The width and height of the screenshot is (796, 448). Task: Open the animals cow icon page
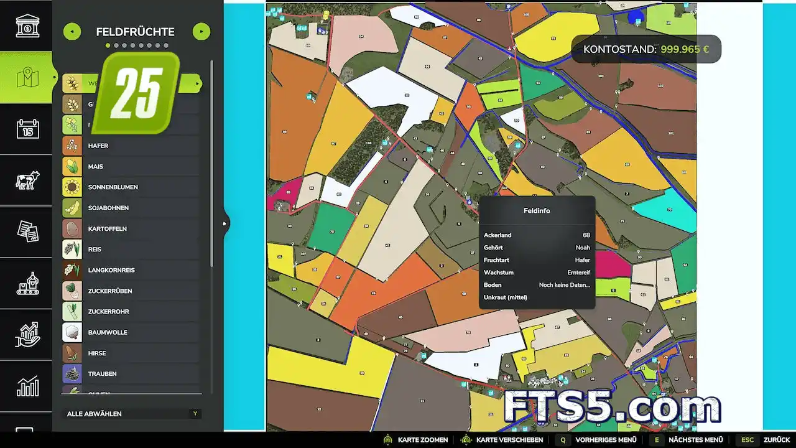[27, 180]
